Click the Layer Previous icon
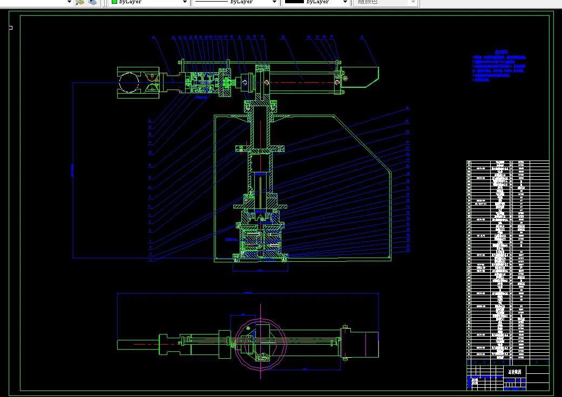Screen dimensions: 562x397 (x=92, y=2)
